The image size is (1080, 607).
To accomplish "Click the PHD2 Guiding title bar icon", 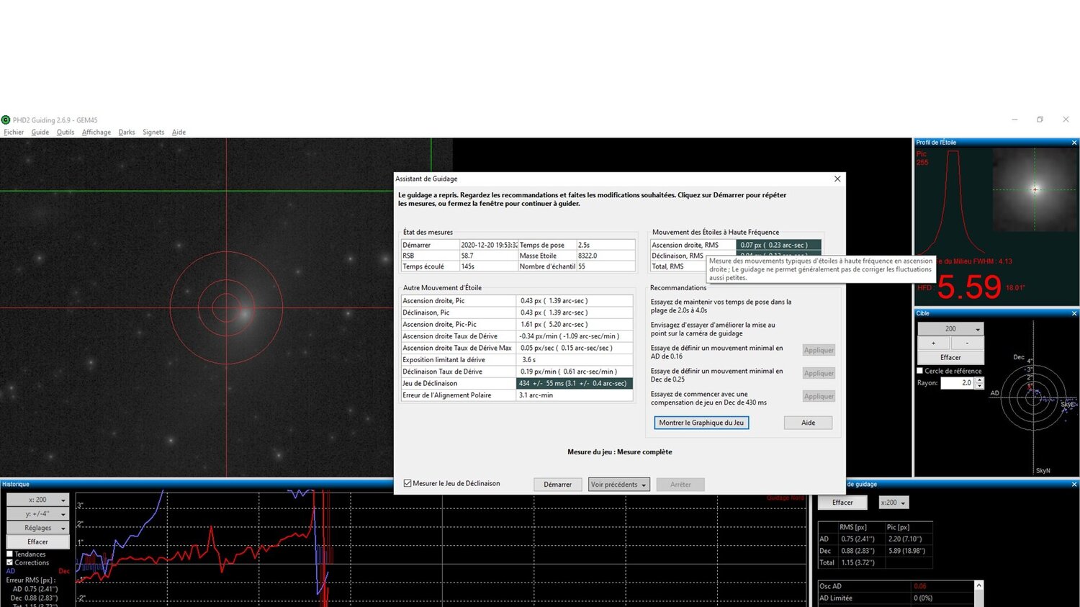I will (x=6, y=120).
